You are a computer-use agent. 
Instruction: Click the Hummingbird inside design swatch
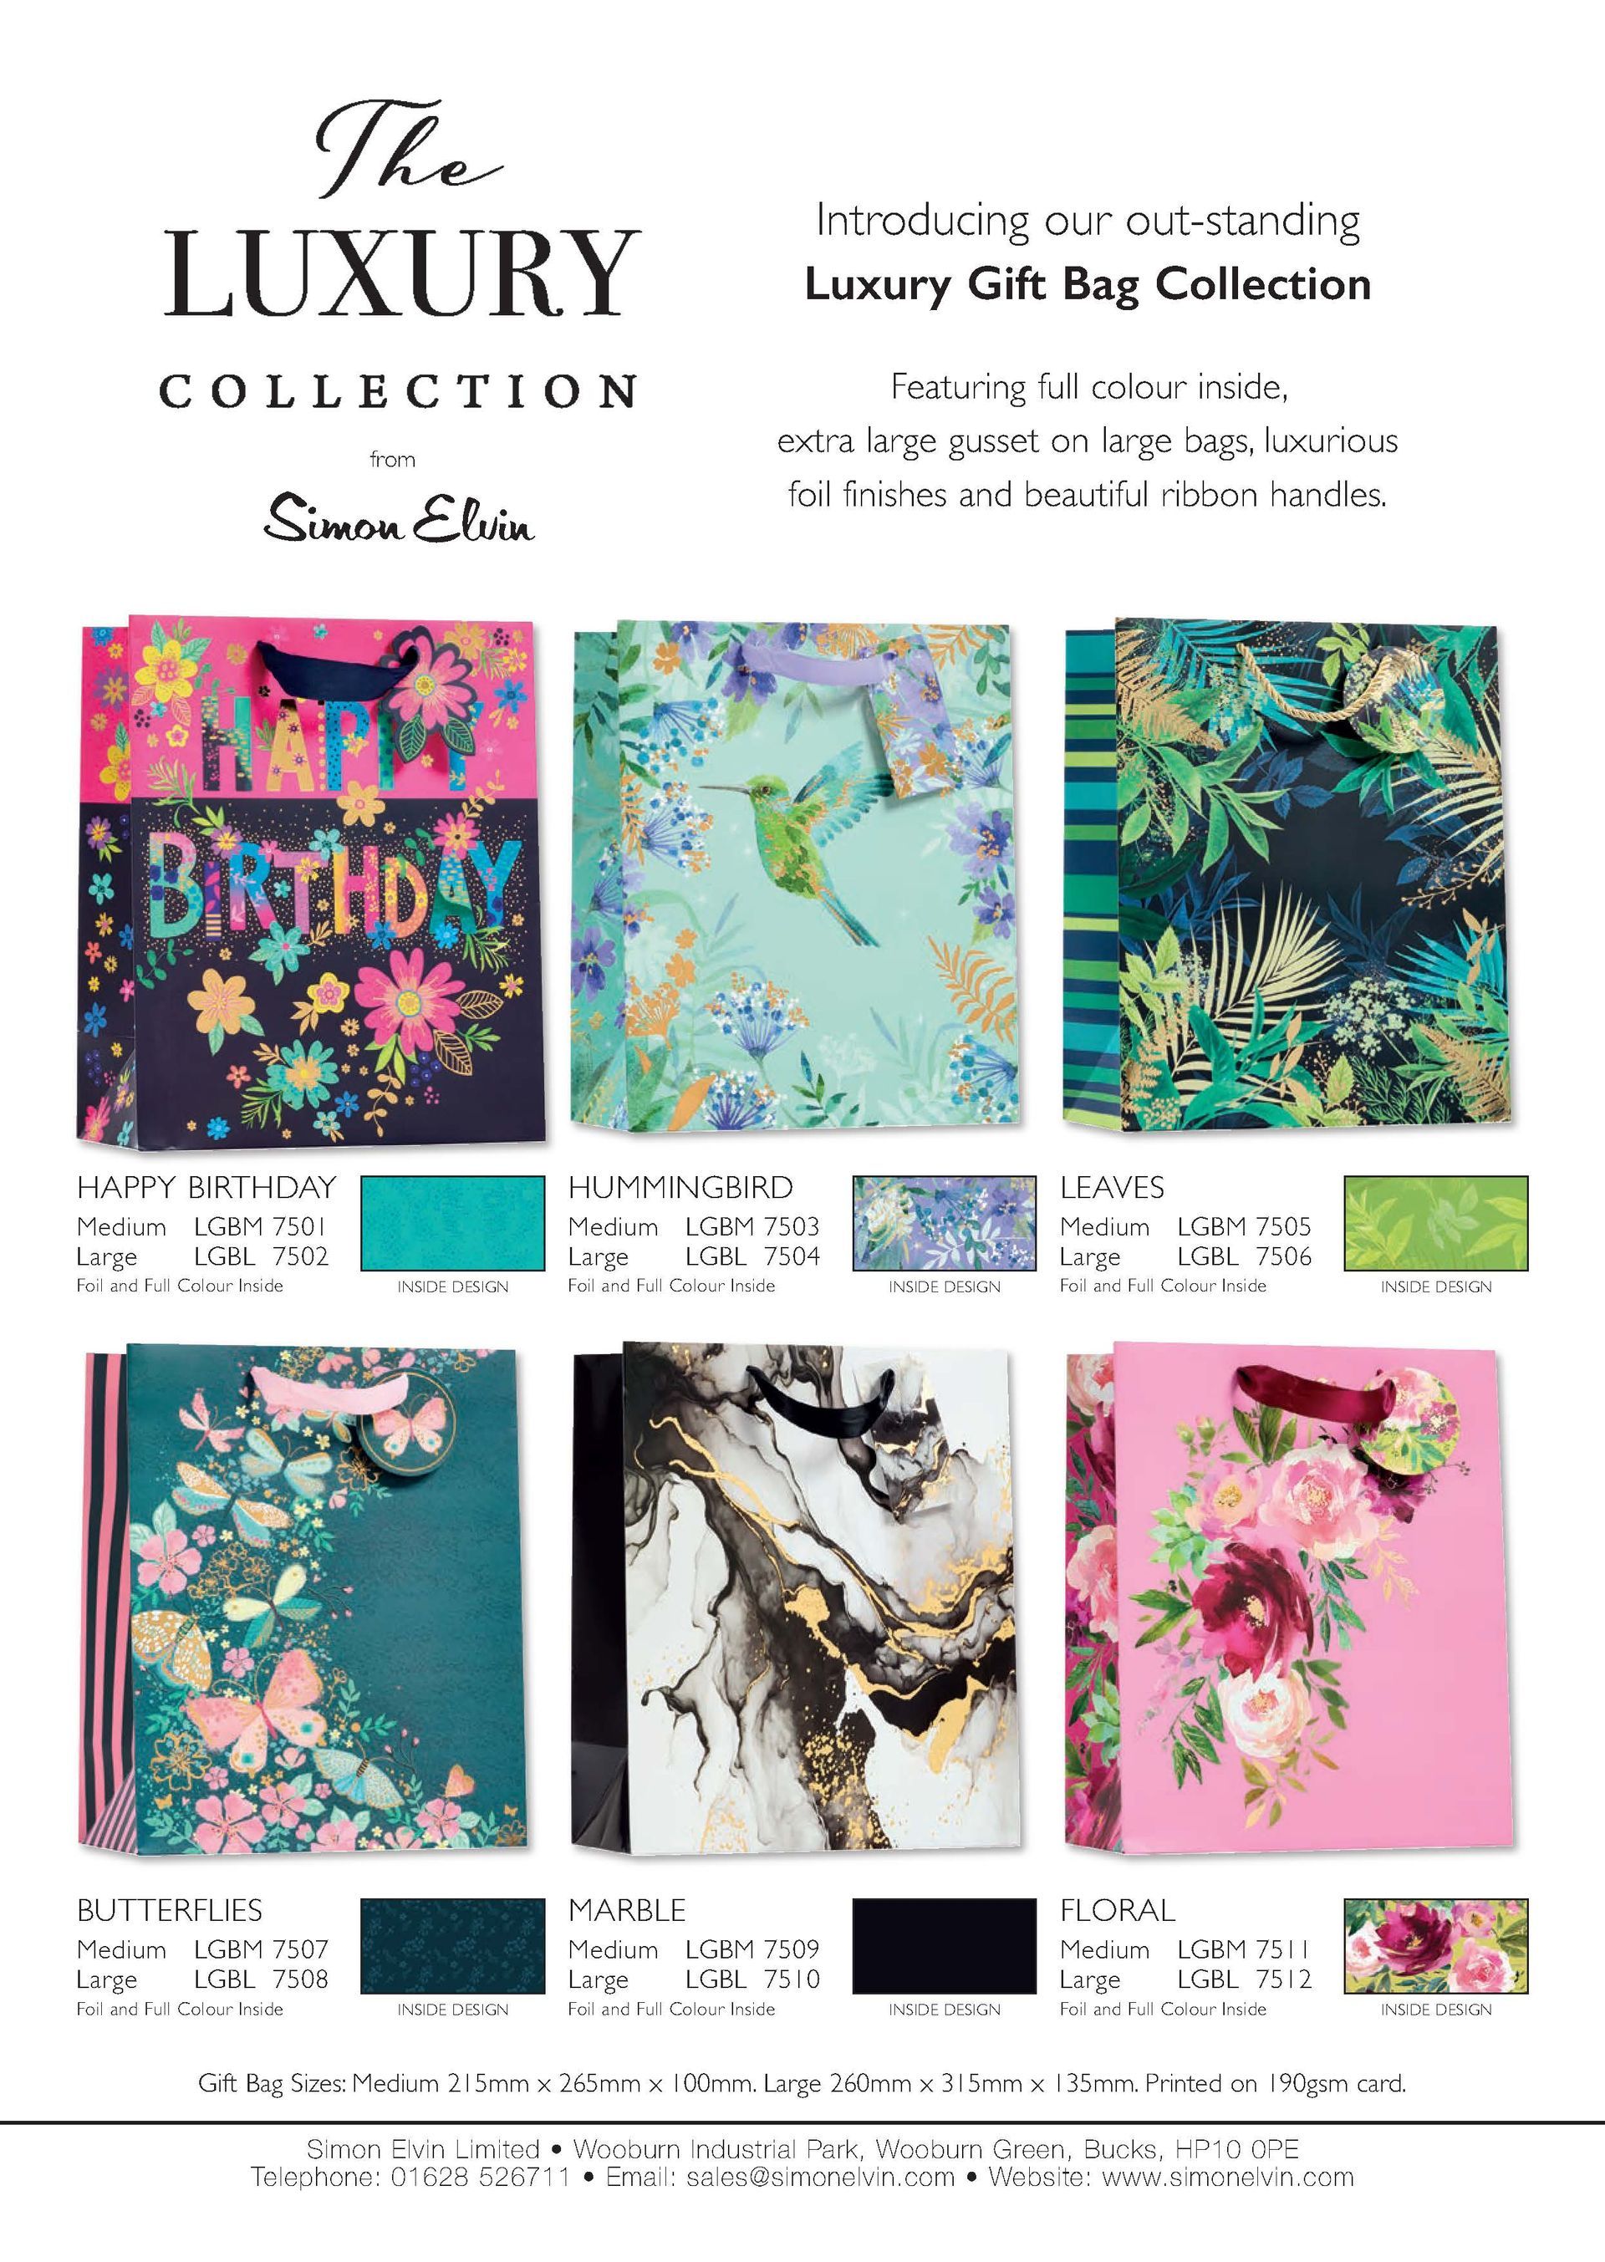coord(944,1224)
